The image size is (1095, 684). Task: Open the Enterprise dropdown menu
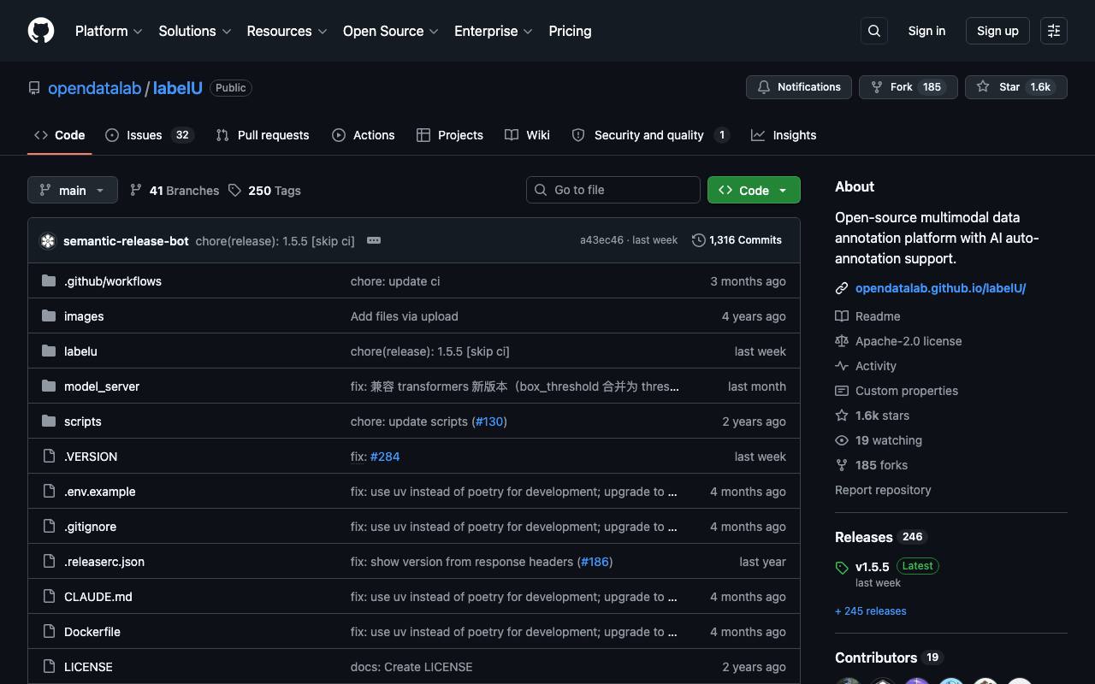(x=494, y=31)
